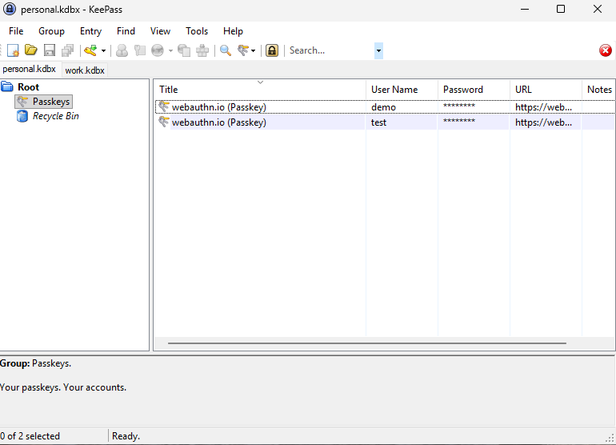This screenshot has width=616, height=445.
Task: Open the Entry menu
Action: point(90,31)
